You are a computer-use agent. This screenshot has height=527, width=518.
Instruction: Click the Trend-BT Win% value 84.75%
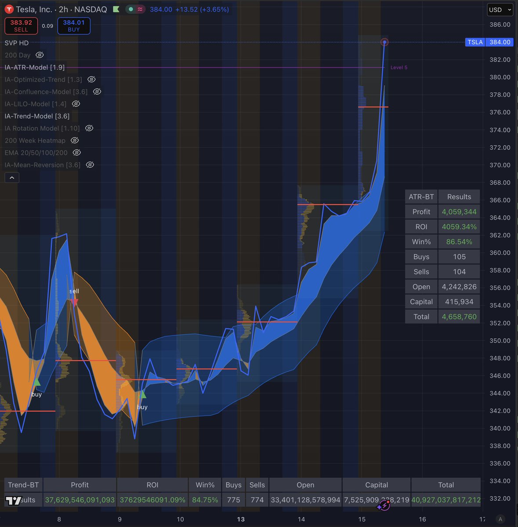pyautogui.click(x=205, y=500)
